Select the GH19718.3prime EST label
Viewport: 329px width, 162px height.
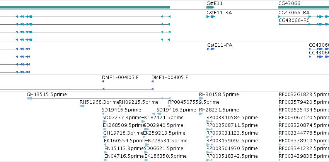[123, 133]
